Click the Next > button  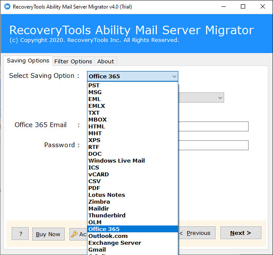(x=240, y=233)
